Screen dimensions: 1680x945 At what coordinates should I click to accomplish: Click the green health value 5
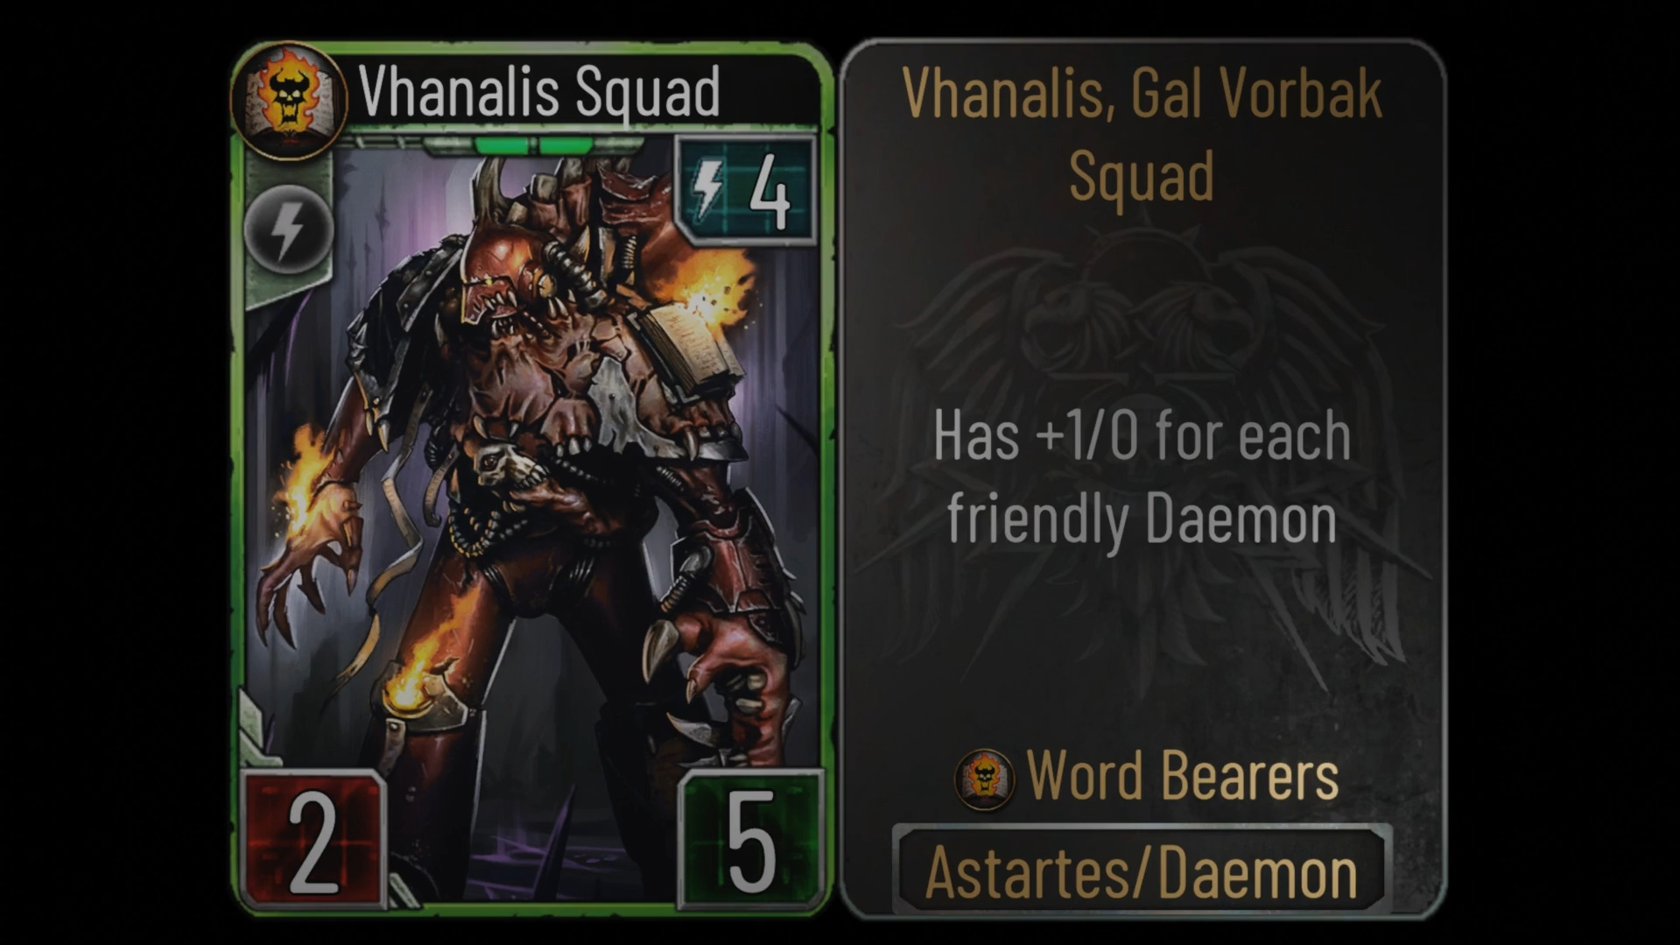[x=750, y=839]
